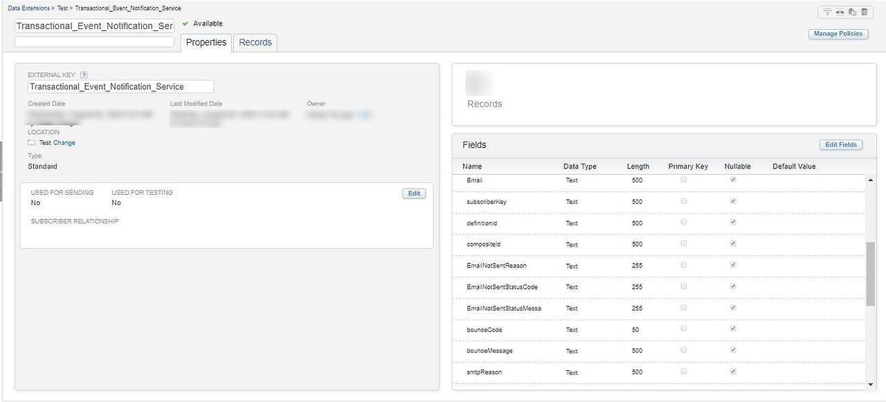Screen dimensions: 886x402
Task: Click the Length column header
Action: (638, 166)
